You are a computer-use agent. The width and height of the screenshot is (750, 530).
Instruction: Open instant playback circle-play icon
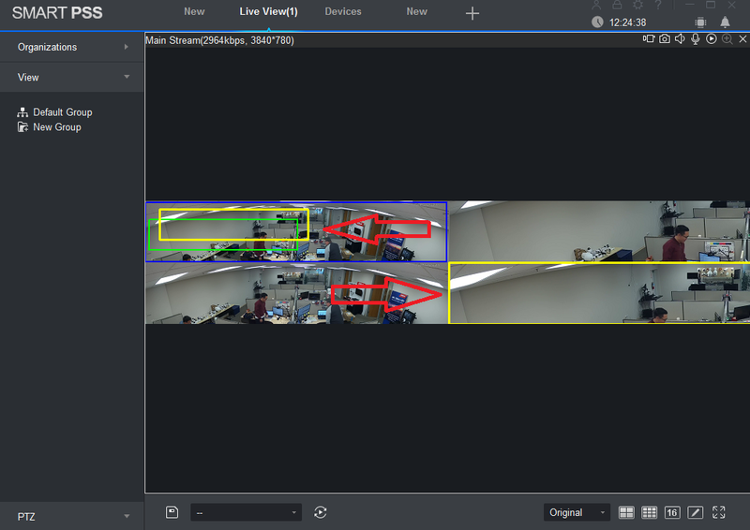[712, 39]
